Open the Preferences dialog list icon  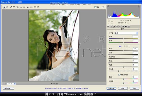[x=31, y=7]
